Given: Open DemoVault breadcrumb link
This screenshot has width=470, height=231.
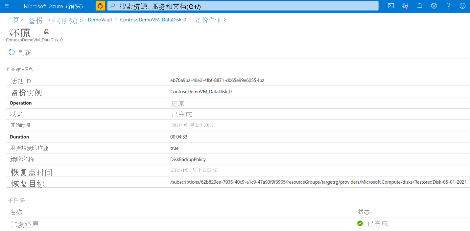Looking at the screenshot, I should point(100,20).
